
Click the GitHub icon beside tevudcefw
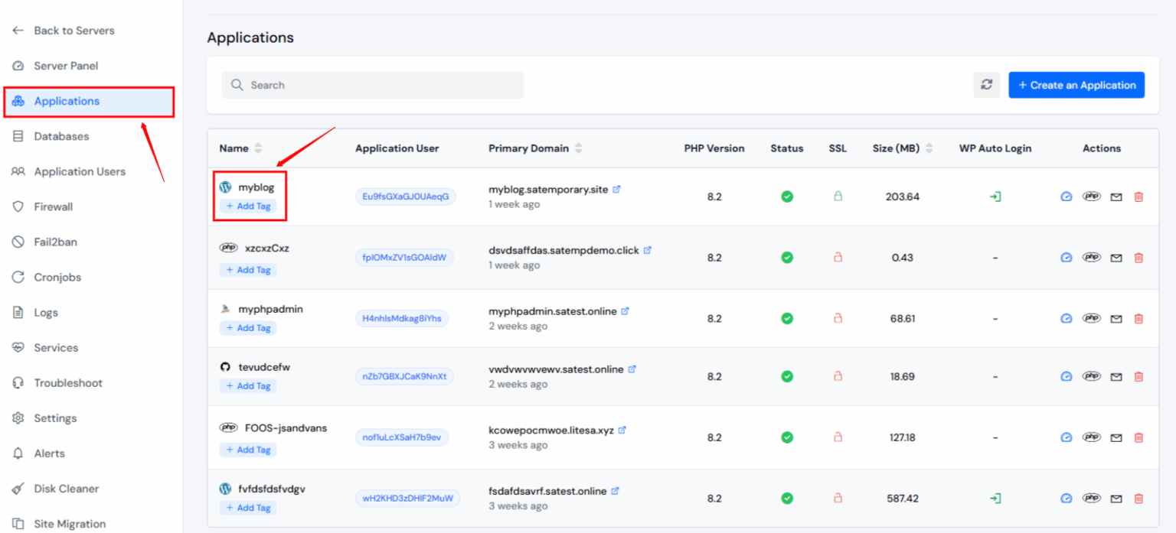click(225, 366)
